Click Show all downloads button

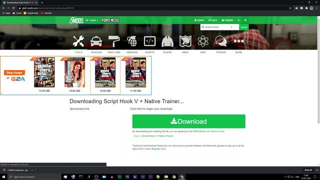[308, 170]
